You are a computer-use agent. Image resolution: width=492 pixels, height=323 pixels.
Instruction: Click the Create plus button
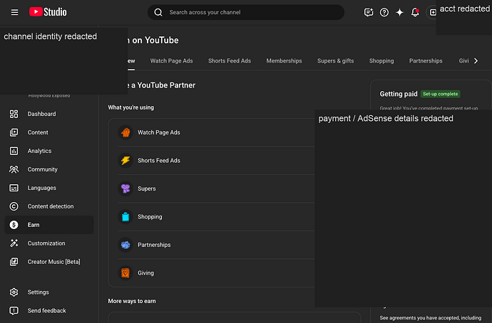(432, 12)
